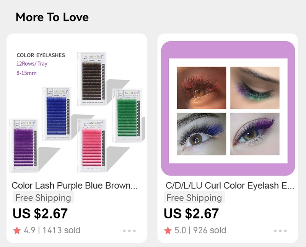The width and height of the screenshot is (306, 247).
Task: Click Free Shipping tag on Color Lash item
Action: point(43,197)
